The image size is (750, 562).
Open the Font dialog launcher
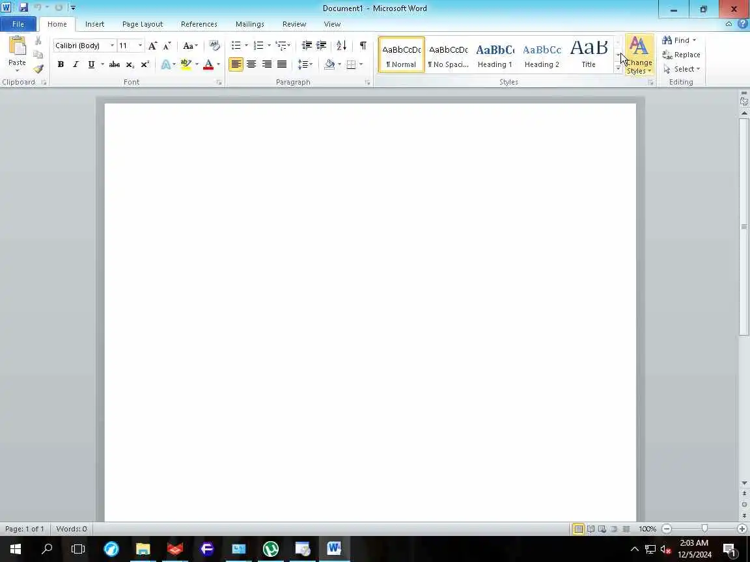click(219, 82)
